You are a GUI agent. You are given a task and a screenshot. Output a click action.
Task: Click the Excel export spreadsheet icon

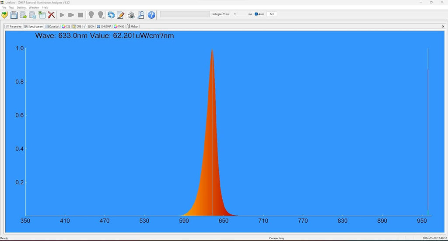coord(42,15)
